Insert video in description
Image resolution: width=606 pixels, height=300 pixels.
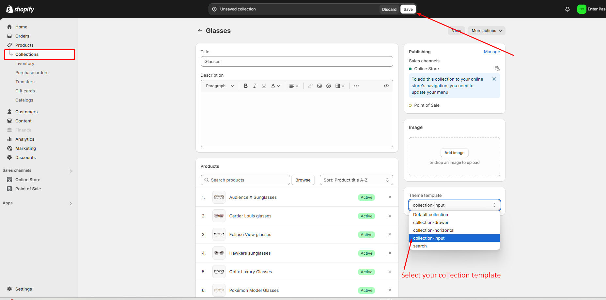pos(329,86)
